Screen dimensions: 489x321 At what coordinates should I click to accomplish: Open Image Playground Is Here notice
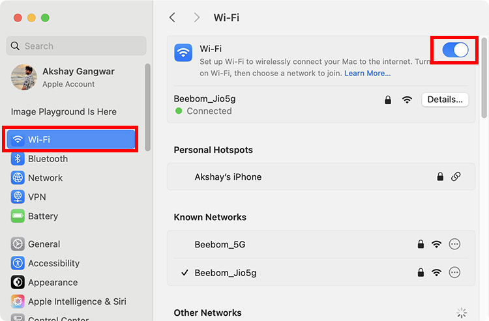[64, 111]
